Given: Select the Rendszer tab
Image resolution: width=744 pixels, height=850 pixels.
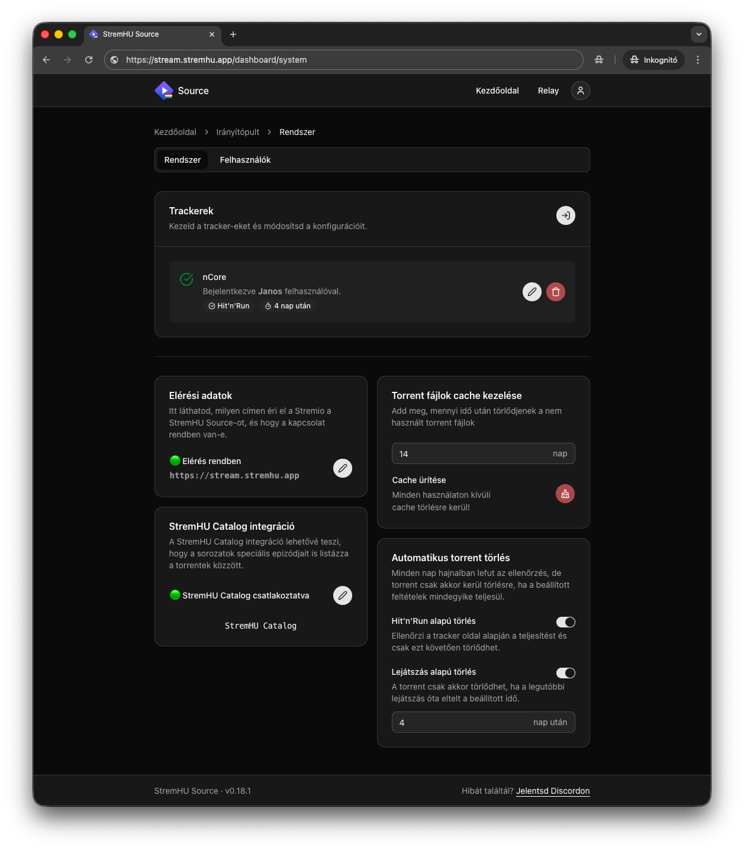Looking at the screenshot, I should (x=182, y=160).
